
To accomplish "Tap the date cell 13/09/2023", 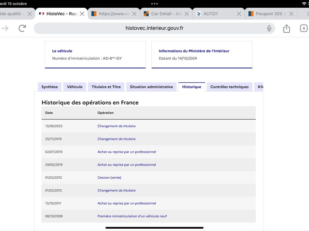I will tap(54, 126).
